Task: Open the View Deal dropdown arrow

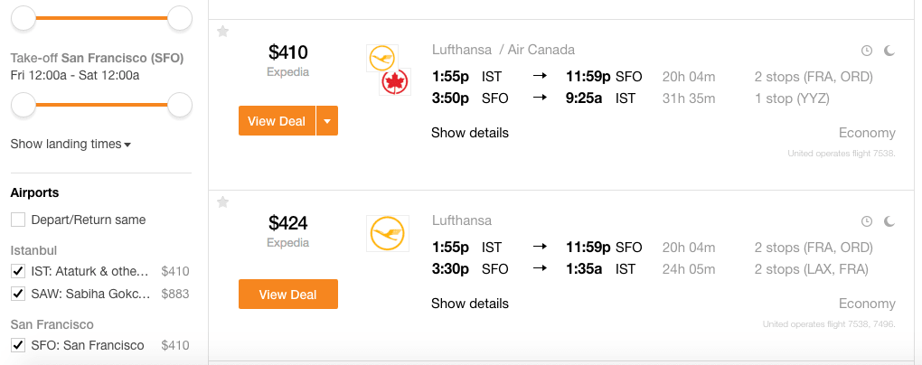Action: (327, 121)
